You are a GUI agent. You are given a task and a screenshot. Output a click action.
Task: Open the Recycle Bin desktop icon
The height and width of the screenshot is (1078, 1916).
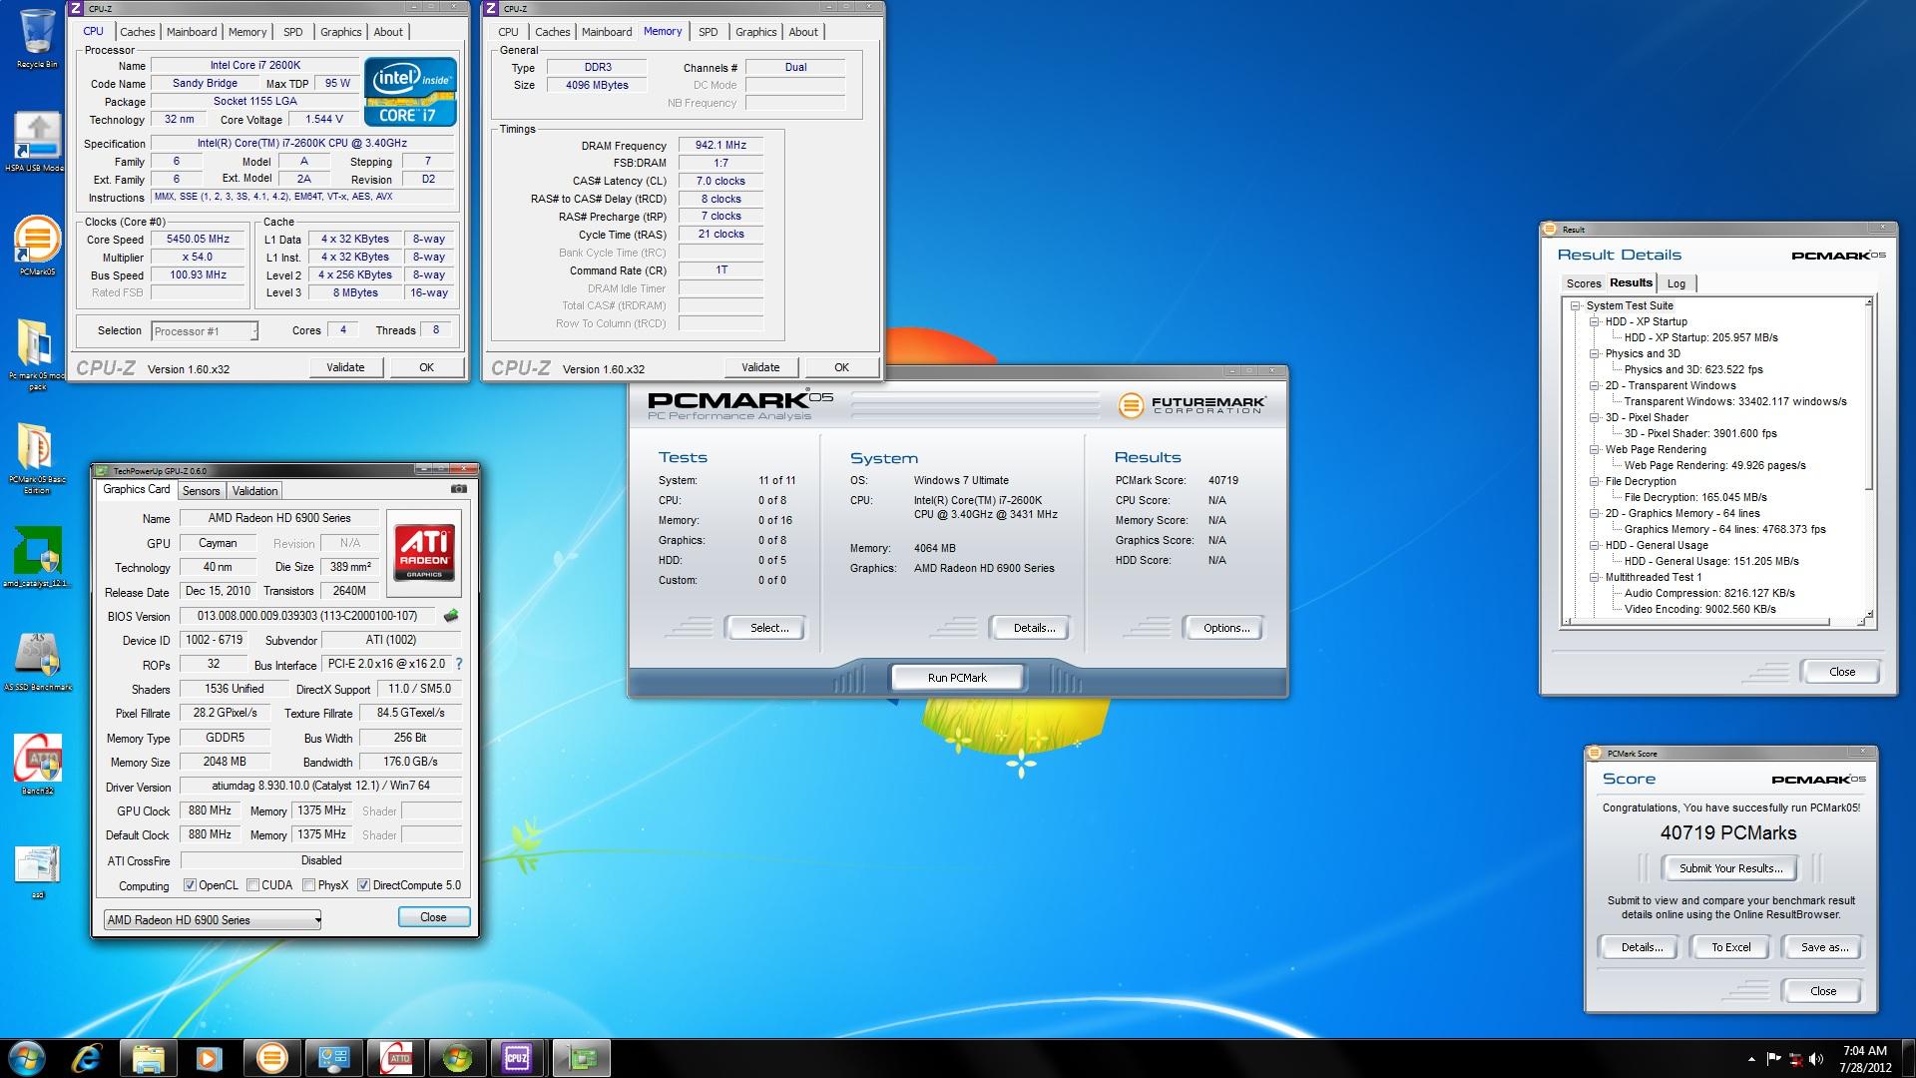point(37,38)
